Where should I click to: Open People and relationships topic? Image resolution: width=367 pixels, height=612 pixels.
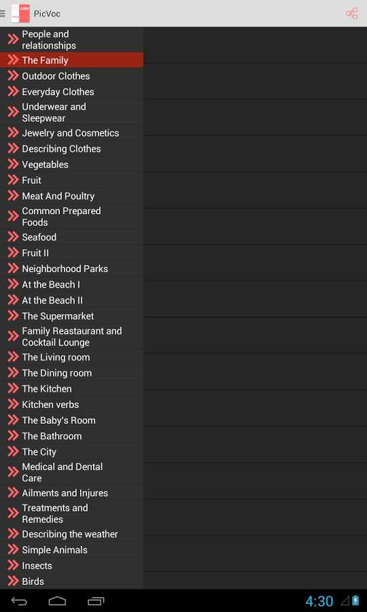(x=72, y=39)
